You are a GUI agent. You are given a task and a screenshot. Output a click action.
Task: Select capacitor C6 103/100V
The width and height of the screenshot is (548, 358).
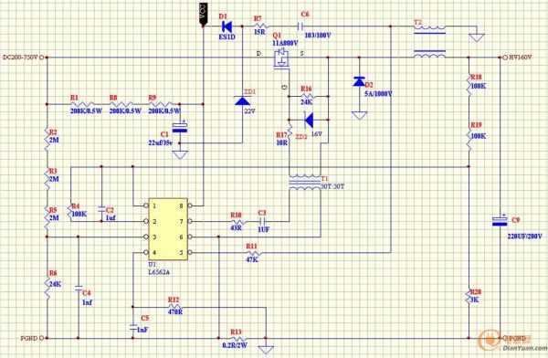point(300,26)
